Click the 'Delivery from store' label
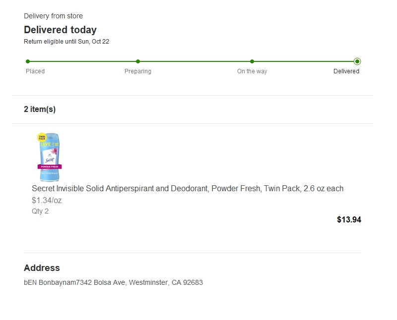This screenshot has height=320, width=397. pyautogui.click(x=53, y=16)
